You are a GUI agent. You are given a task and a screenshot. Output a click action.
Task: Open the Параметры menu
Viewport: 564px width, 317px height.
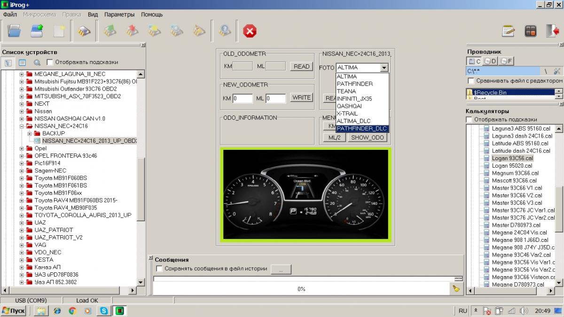pyautogui.click(x=119, y=15)
